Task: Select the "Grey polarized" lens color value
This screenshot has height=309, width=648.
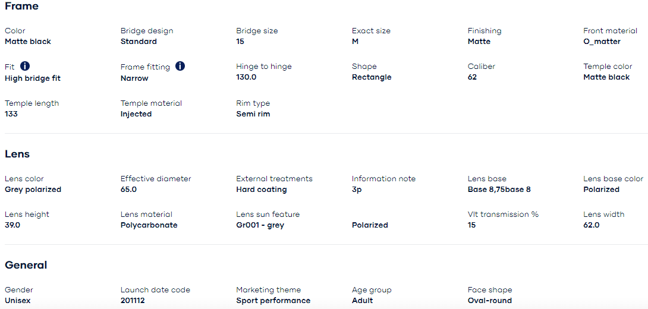Action: pos(33,190)
